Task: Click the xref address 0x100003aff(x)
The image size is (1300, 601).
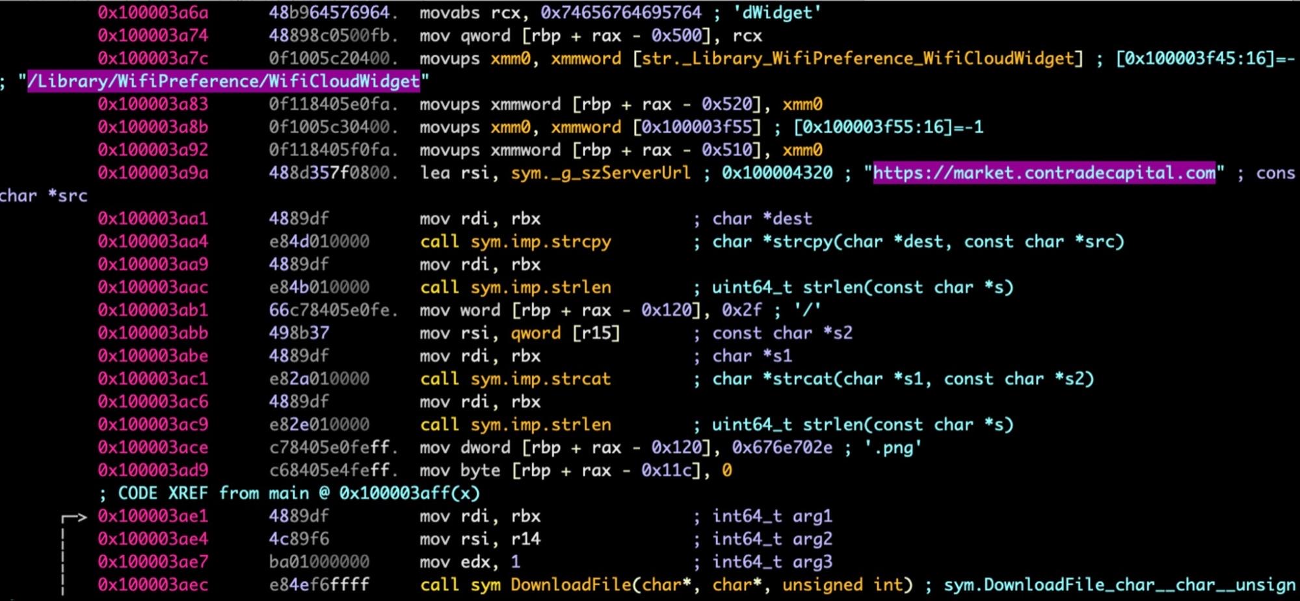Action: [x=409, y=493]
